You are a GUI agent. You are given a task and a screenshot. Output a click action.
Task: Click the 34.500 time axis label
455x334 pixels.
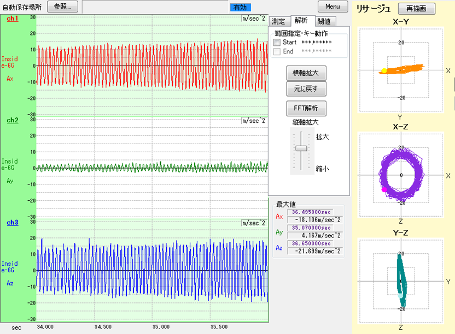point(103,327)
